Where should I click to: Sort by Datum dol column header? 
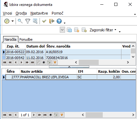pyautogui.click(x=35, y=46)
